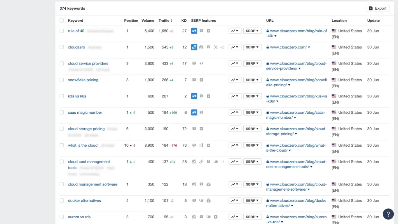Select the image pack icon on the cloudzero row
The height and width of the screenshot is (224, 398).
pyautogui.click(x=201, y=47)
